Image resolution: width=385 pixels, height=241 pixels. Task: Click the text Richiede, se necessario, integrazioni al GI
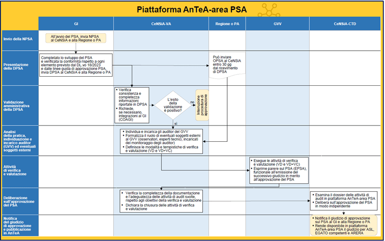(131, 114)
